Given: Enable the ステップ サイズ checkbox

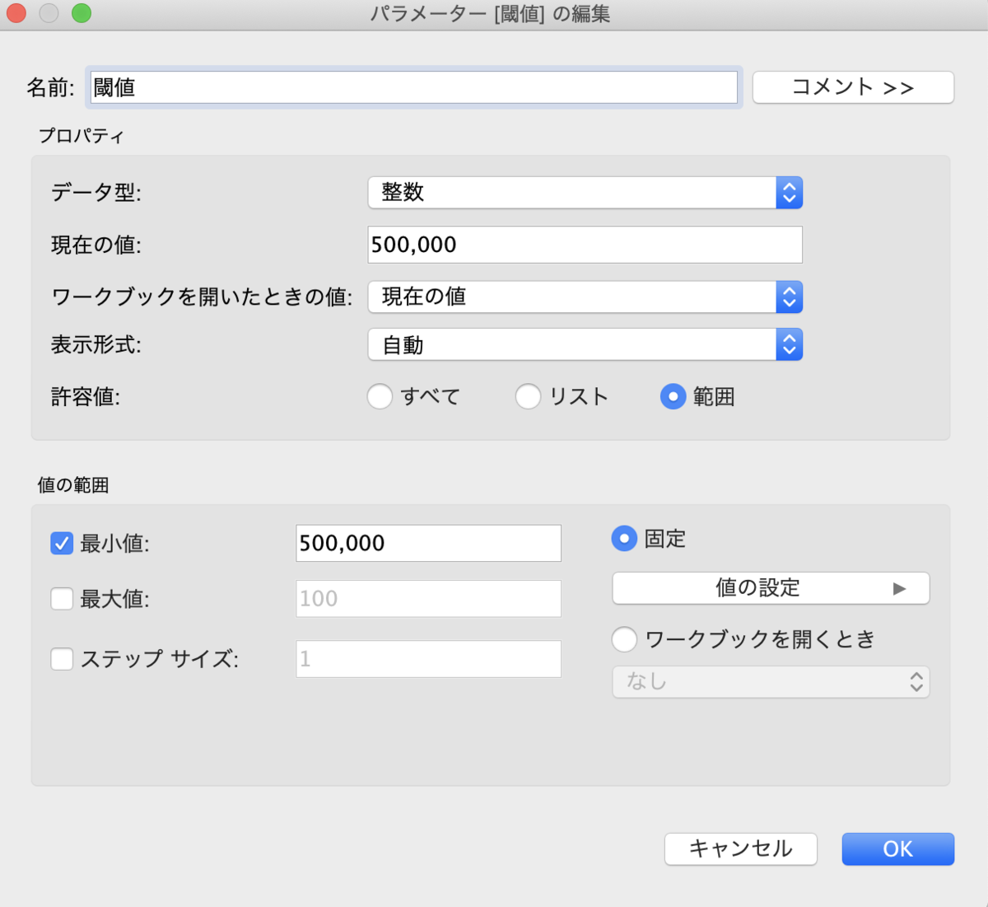Looking at the screenshot, I should click(x=62, y=659).
